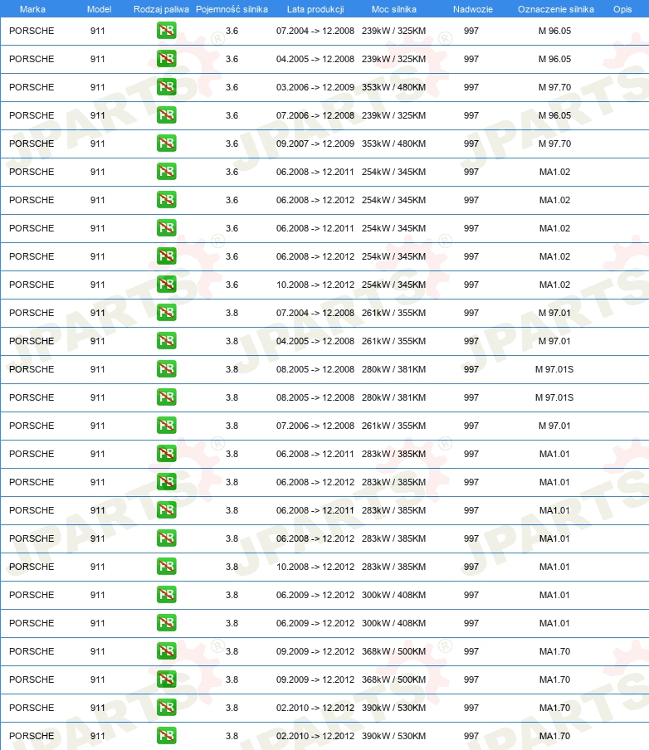
Task: Select model 911 in 09.2007 -> 12.2009 row
Action: (x=98, y=144)
